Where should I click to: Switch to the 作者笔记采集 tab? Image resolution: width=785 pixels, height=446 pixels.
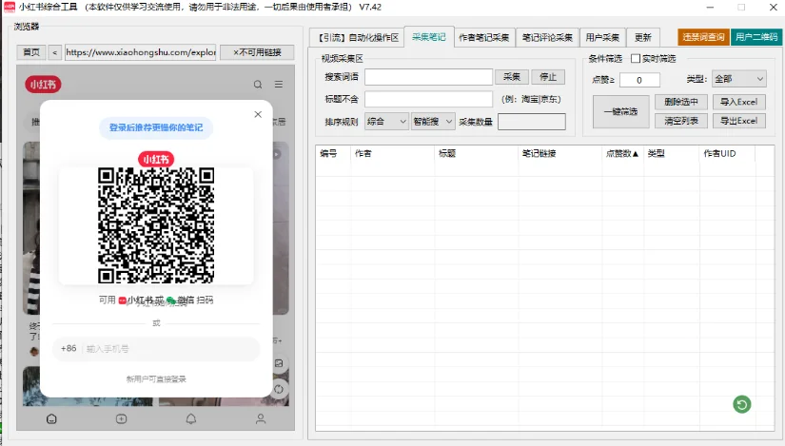click(x=484, y=37)
